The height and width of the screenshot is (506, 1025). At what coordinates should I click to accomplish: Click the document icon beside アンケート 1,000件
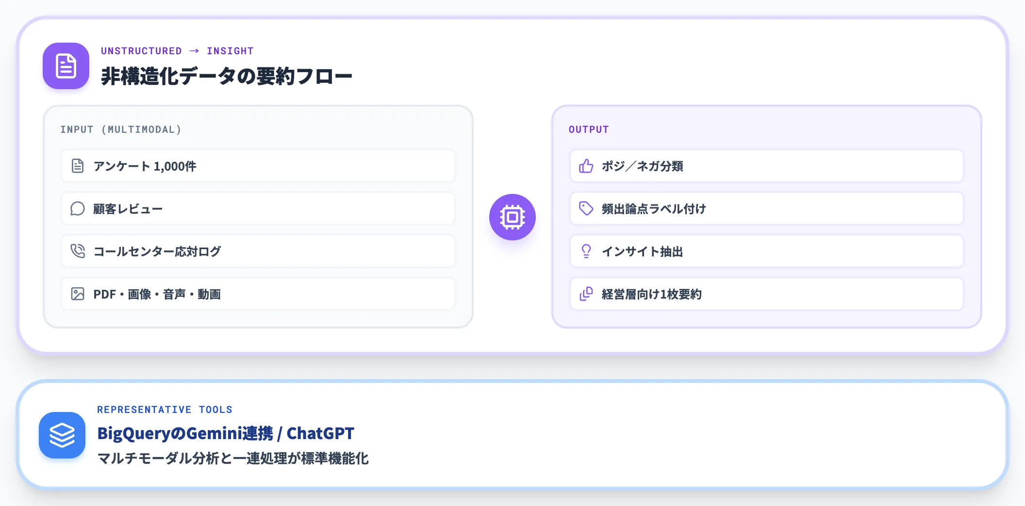coord(78,166)
